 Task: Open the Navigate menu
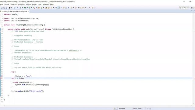21,5
